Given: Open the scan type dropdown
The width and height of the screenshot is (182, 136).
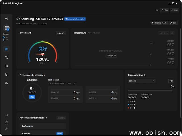Looking at the screenshot, I should (x=142, y=81).
